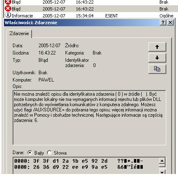Select the Słowa radio button
The width and height of the screenshot is (178, 176).
[49, 153]
